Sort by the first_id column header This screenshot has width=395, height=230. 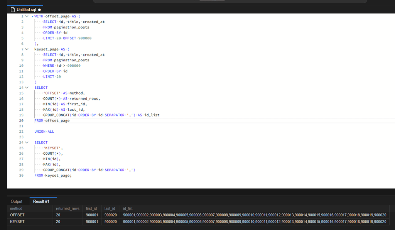(x=91, y=209)
